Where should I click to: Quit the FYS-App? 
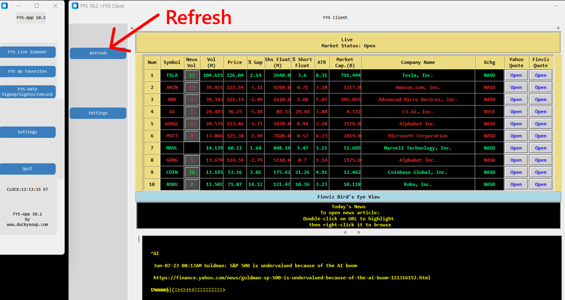click(x=28, y=168)
